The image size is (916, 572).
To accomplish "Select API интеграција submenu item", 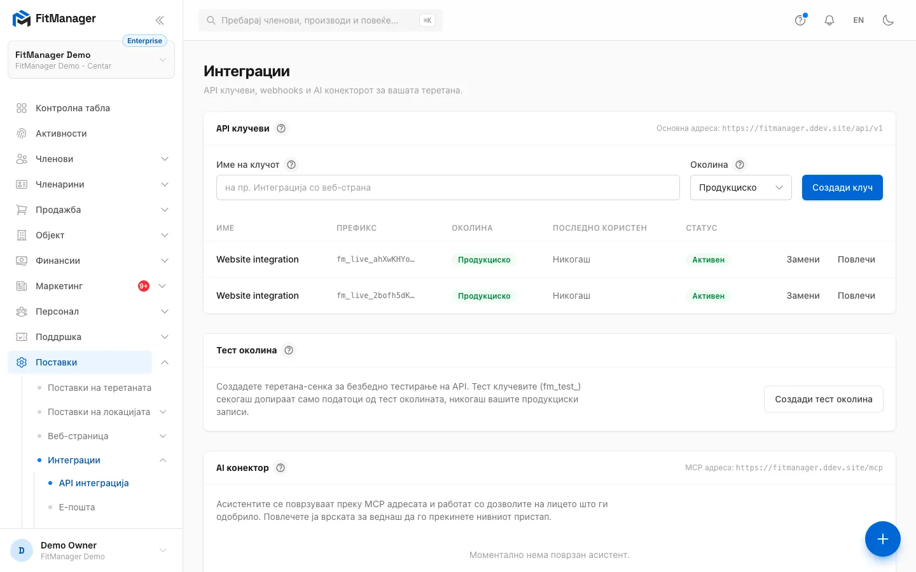I will click(x=94, y=483).
